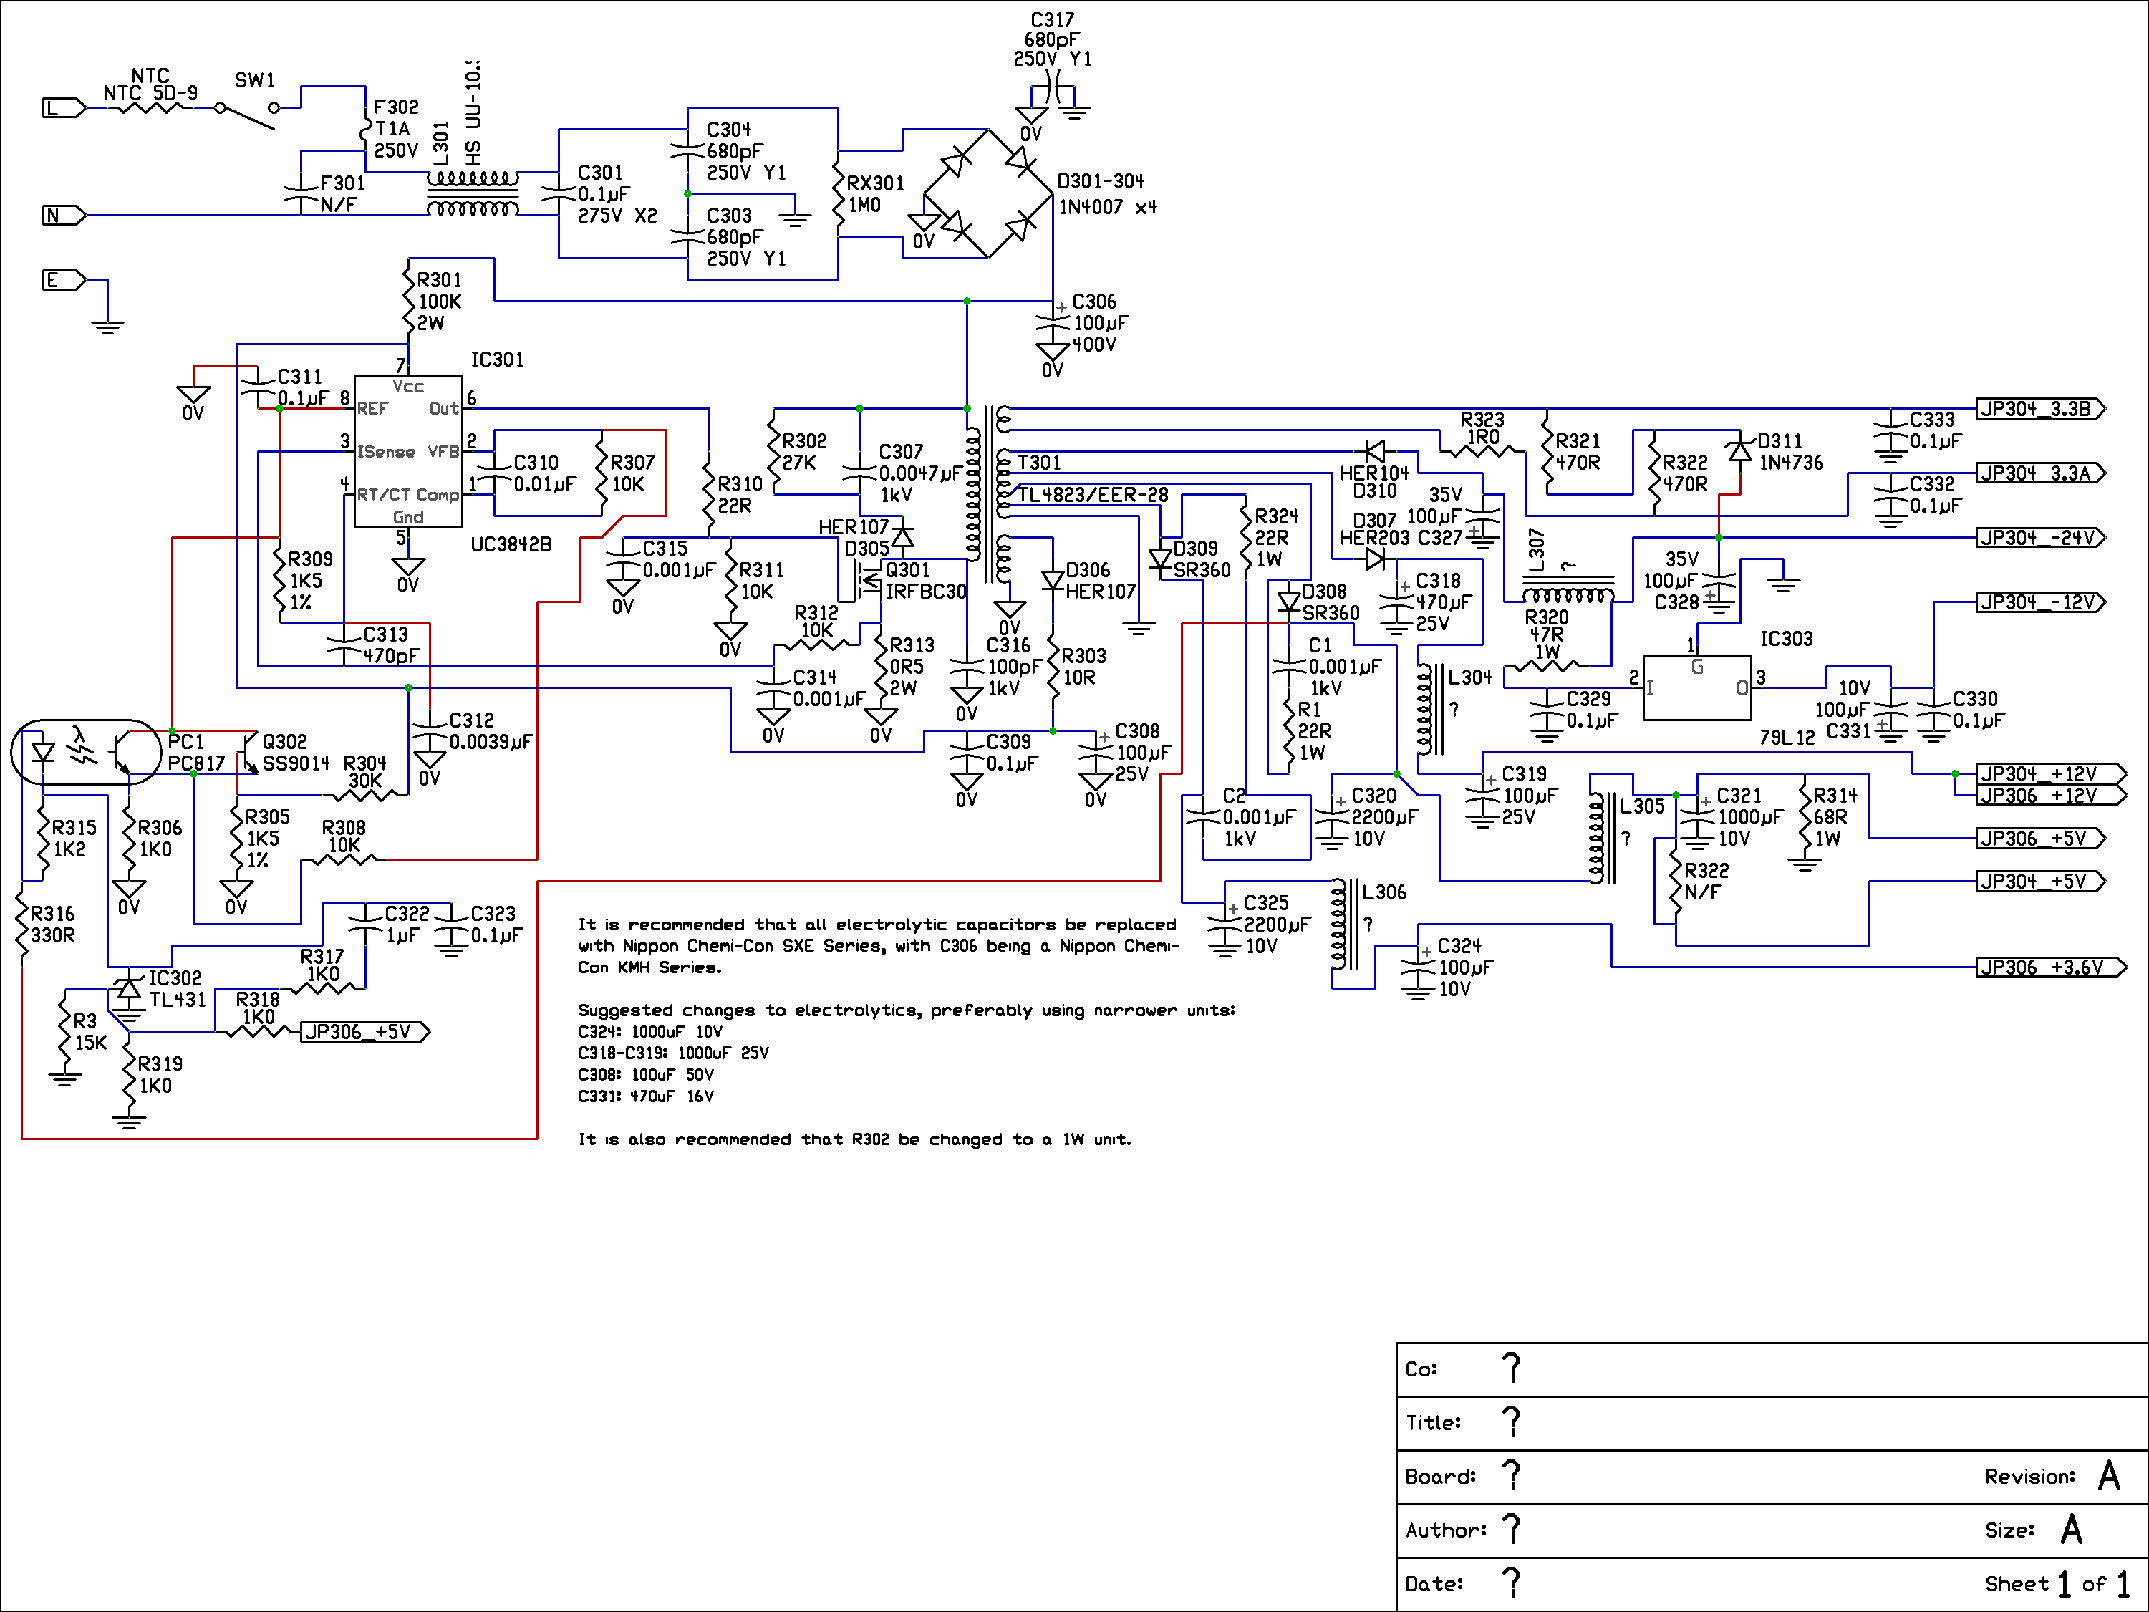Select the L307 choke coil symbol
This screenshot has height=1612, width=2149.
tap(1568, 592)
